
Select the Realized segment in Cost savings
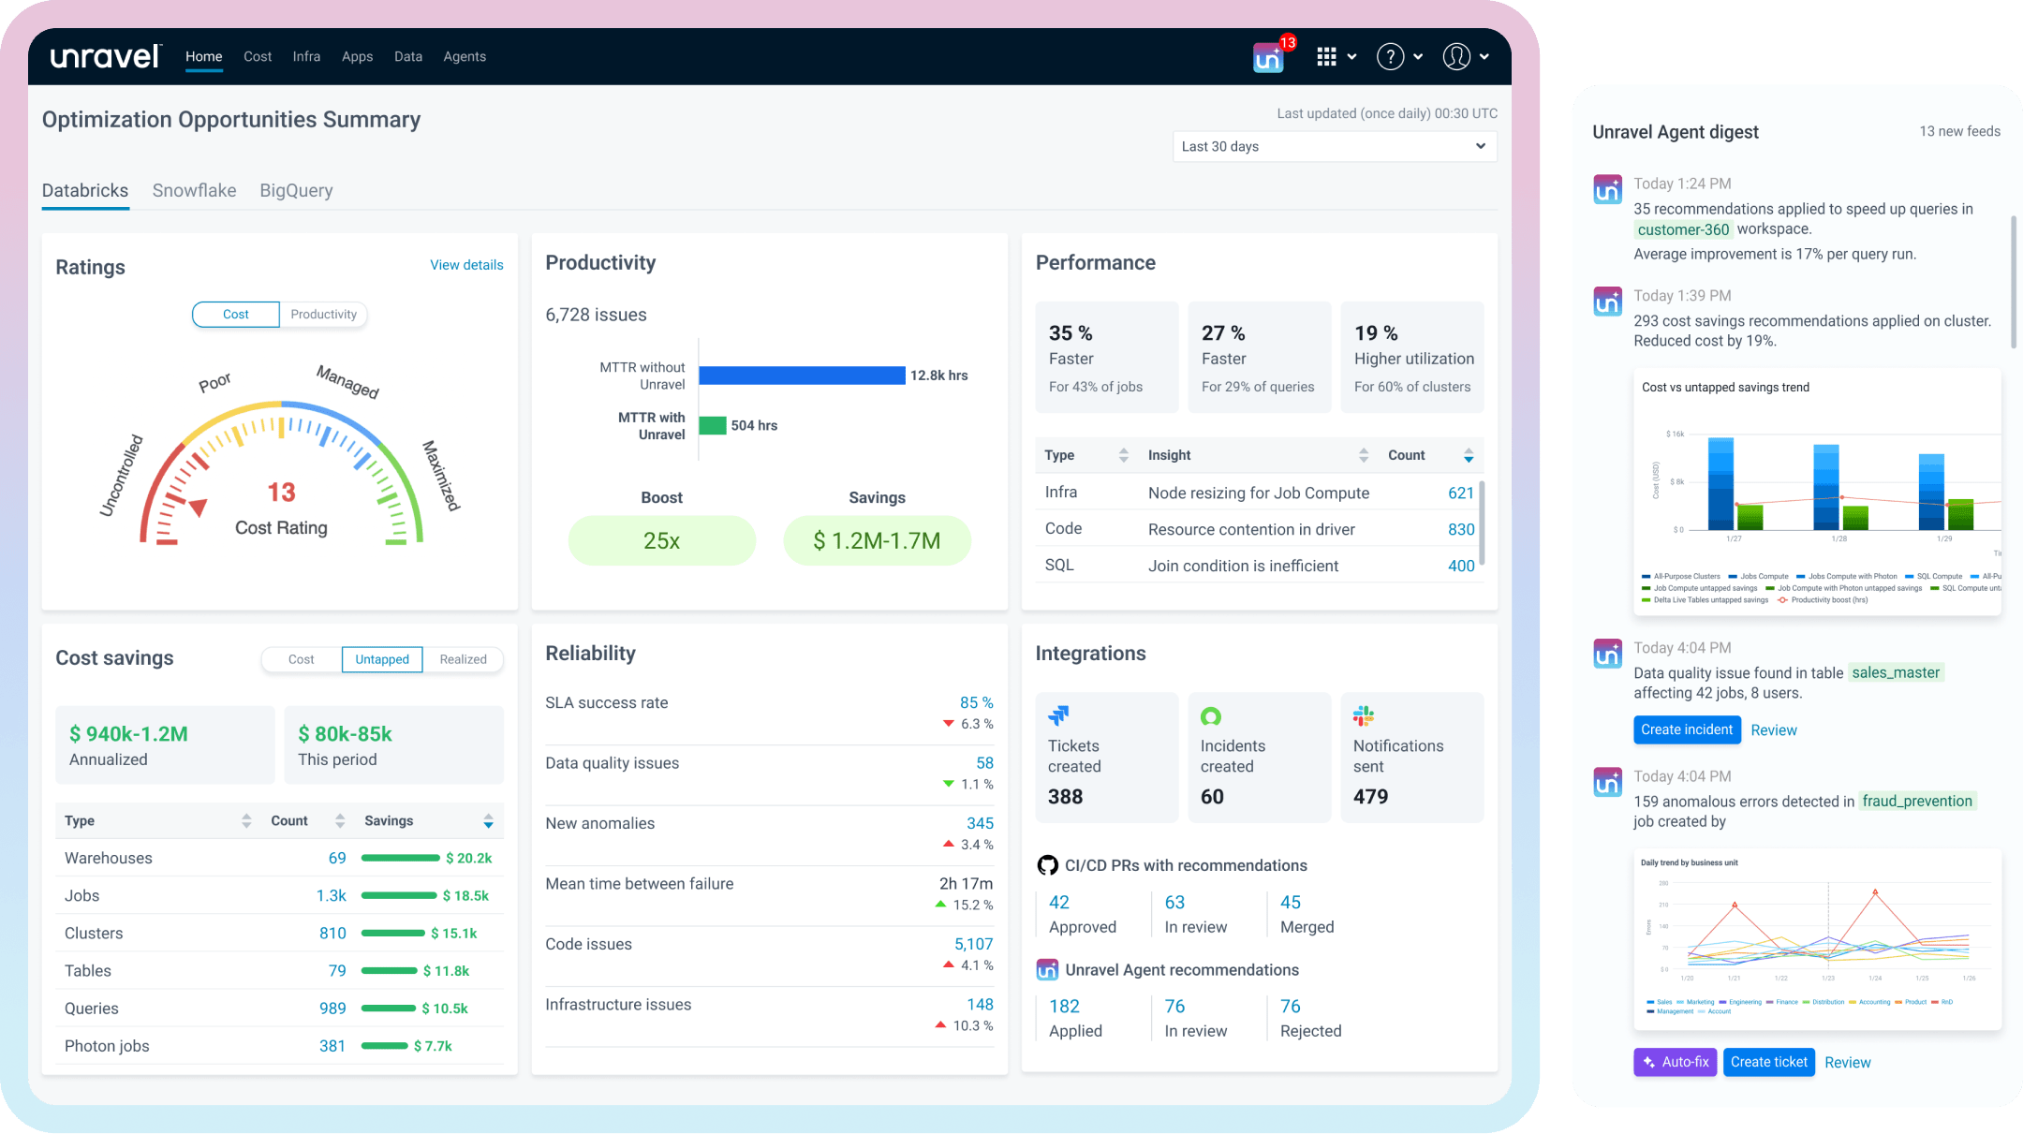click(463, 659)
